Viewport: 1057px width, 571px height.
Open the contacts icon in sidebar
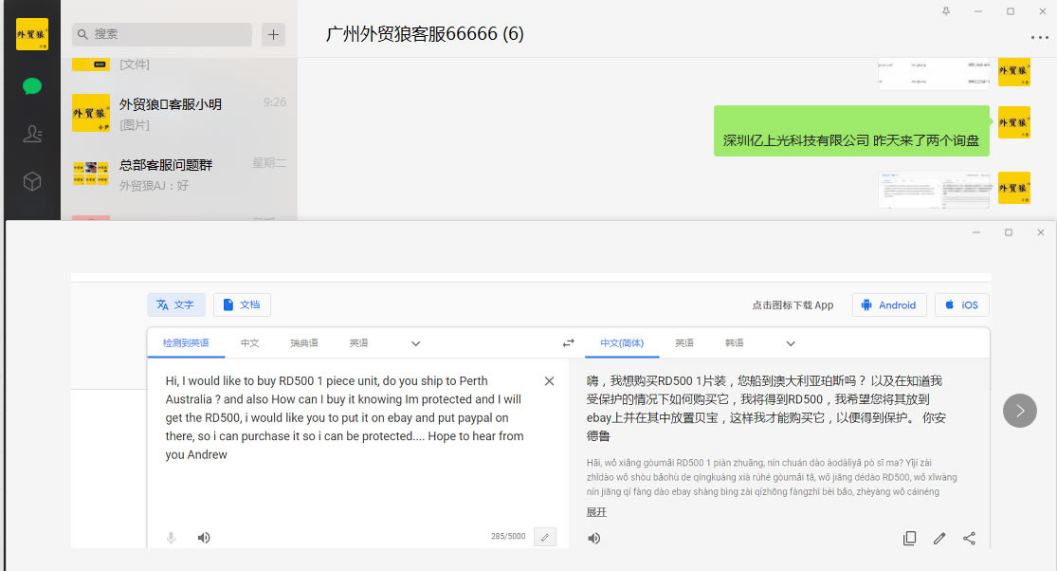32,134
